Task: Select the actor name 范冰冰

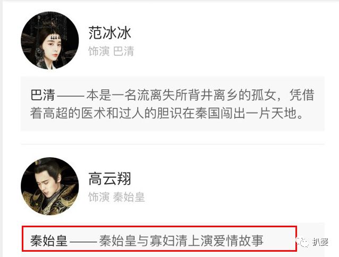Action: [x=109, y=33]
